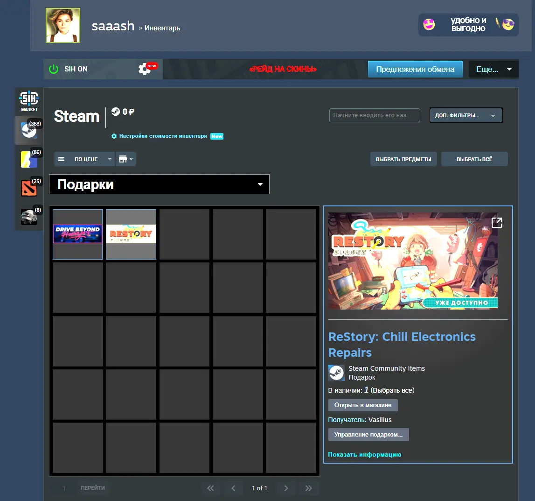This screenshot has height=501, width=535.
Task: Go to the previous inventory page
Action: pyautogui.click(x=233, y=488)
